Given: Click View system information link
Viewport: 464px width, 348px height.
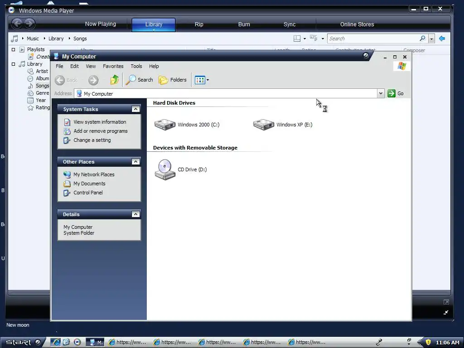Looking at the screenshot, I should tap(100, 122).
